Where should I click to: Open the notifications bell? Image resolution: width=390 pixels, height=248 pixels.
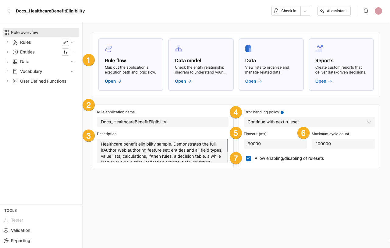(366, 11)
